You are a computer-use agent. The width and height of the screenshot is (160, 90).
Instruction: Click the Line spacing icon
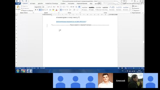tap(70, 10)
